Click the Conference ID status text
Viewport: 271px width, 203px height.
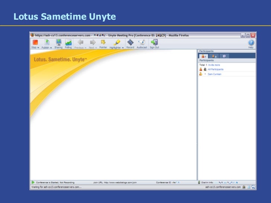(163, 183)
